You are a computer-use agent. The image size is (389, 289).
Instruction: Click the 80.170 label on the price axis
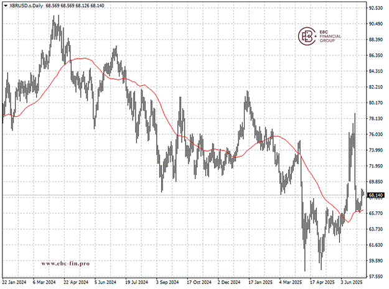pyautogui.click(x=375, y=103)
